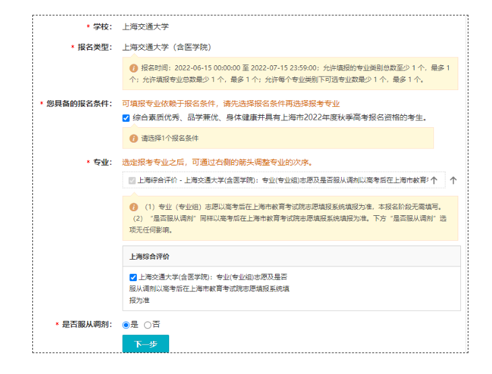Click the info icon next to 请选择1个报名条件
The image size is (492, 374).
click(133, 138)
